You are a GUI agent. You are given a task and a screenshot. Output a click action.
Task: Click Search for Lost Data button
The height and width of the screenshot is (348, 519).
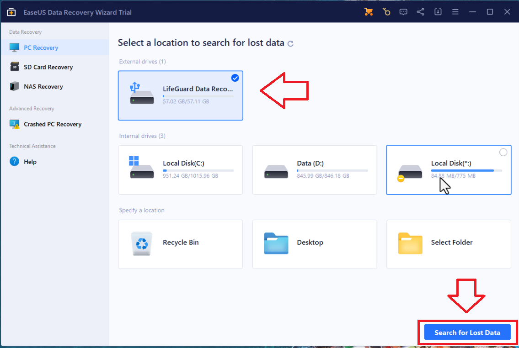coord(467,332)
